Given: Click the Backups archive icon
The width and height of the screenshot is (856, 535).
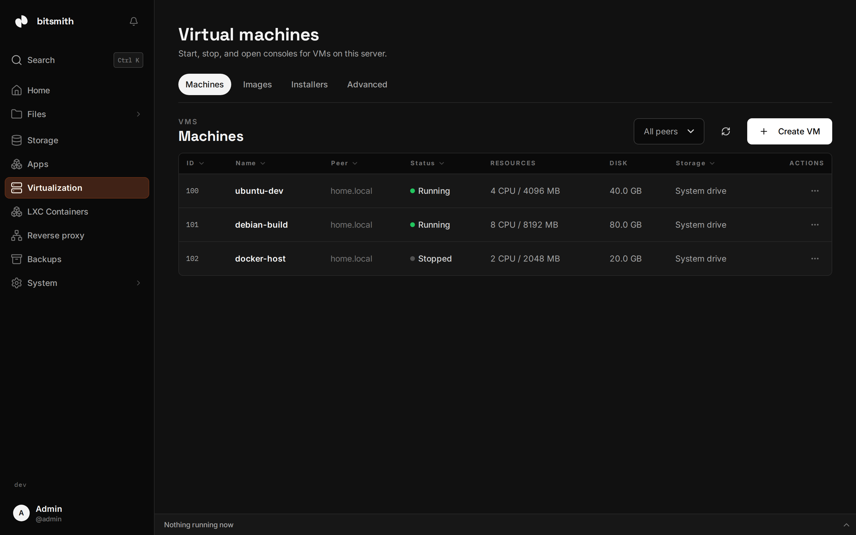Looking at the screenshot, I should coord(17,259).
